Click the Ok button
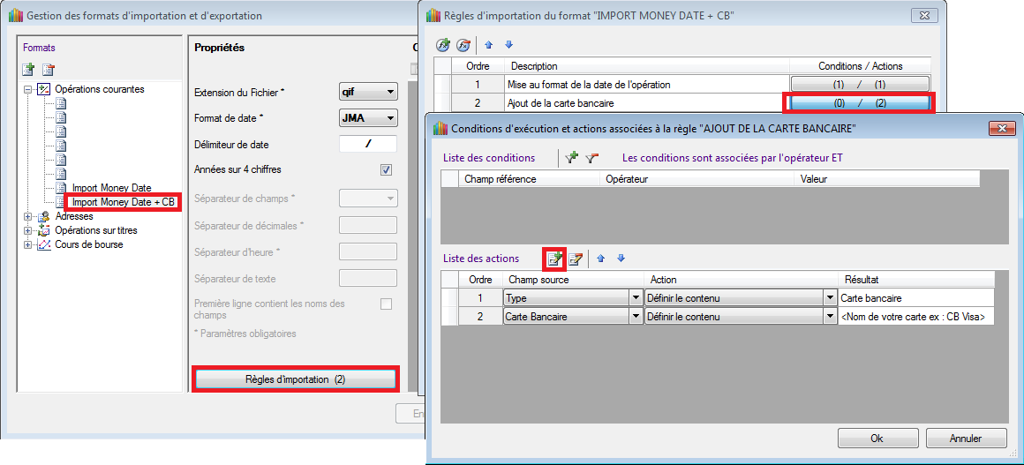Screen dimensions: 1024x465 pyautogui.click(x=876, y=438)
